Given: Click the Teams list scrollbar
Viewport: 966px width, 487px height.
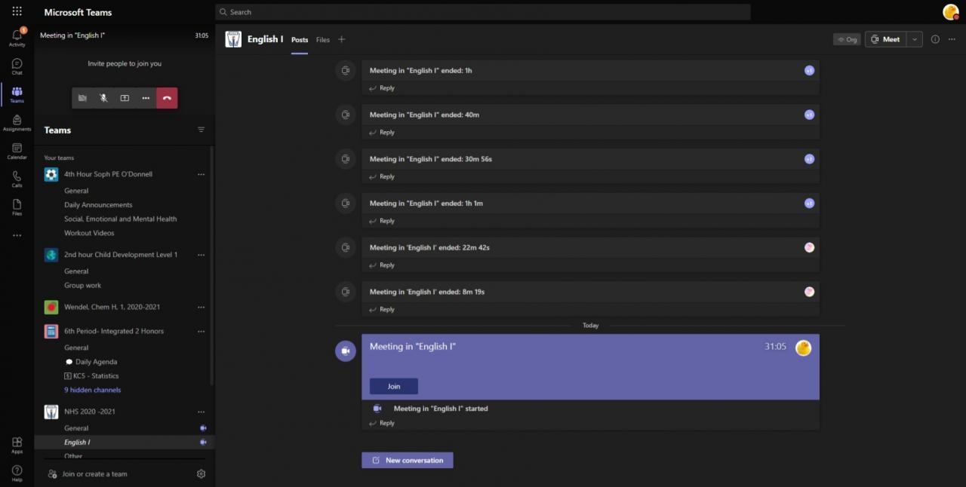Looking at the screenshot, I should click(211, 264).
